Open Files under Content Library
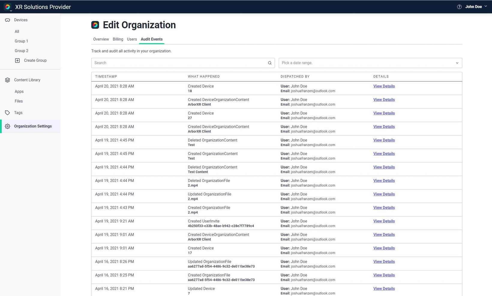Image resolution: width=492 pixels, height=296 pixels. pyautogui.click(x=19, y=101)
